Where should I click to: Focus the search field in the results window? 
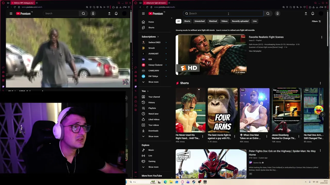(223, 13)
